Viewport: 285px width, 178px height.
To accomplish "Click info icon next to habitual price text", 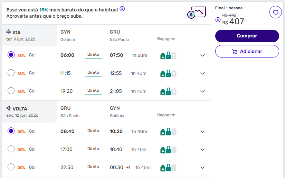I will coord(122,9).
